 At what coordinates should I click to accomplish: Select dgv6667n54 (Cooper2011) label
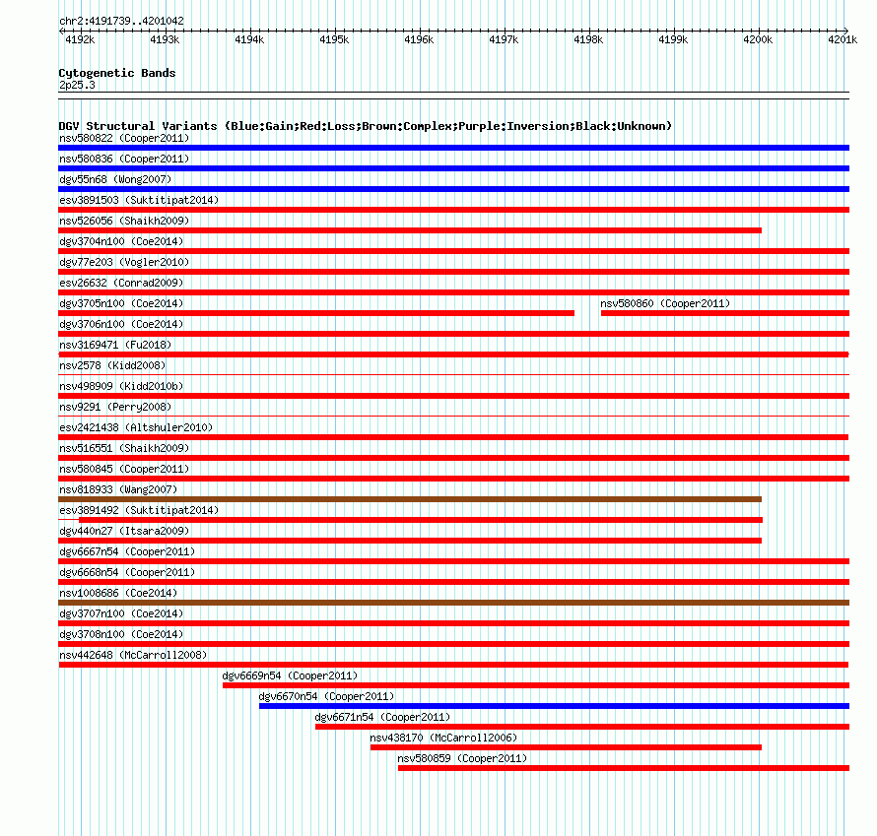(x=127, y=551)
